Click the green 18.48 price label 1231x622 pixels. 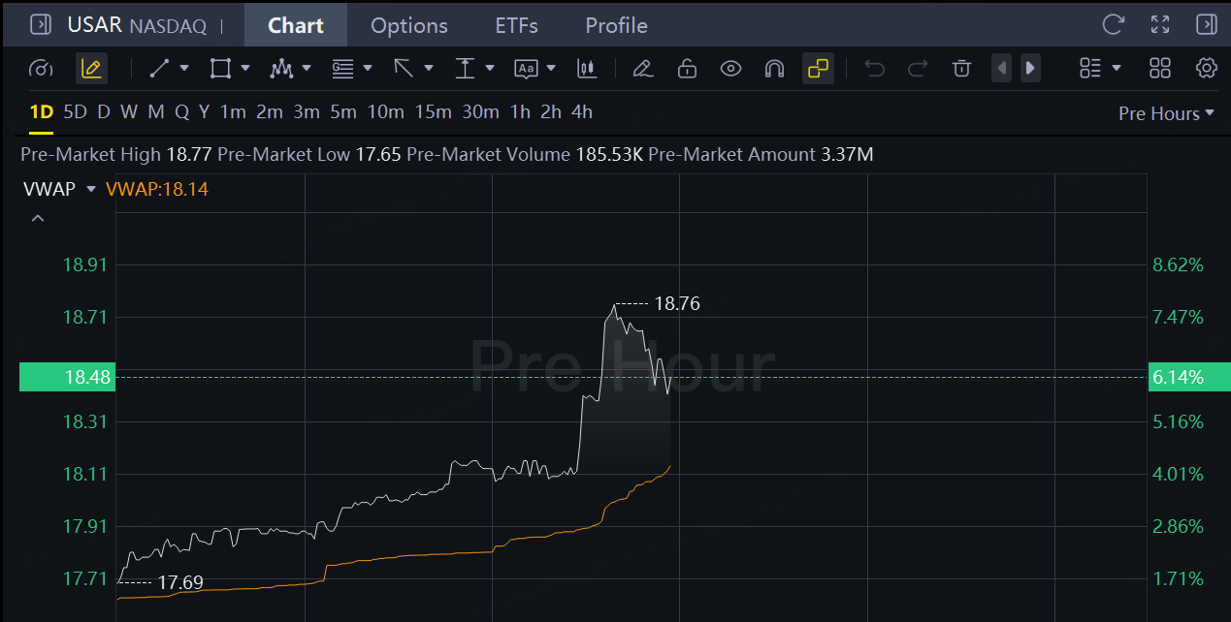[x=67, y=377]
